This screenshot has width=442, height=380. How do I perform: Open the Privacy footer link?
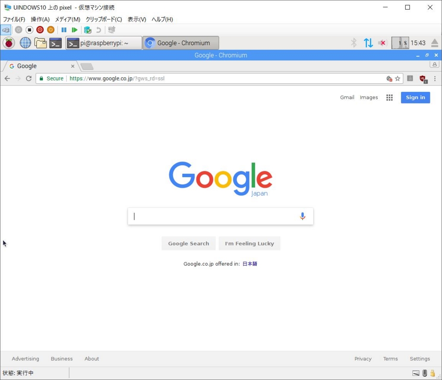click(x=363, y=359)
